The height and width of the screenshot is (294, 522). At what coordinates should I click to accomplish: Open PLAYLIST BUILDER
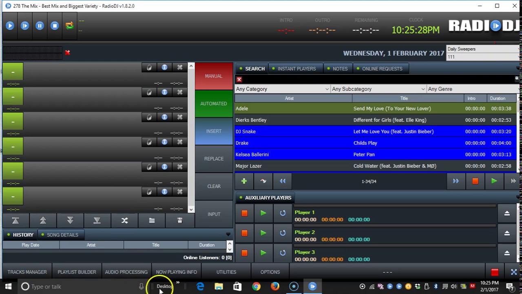77,272
